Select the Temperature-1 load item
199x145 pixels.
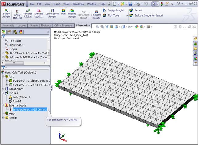tap(30, 109)
